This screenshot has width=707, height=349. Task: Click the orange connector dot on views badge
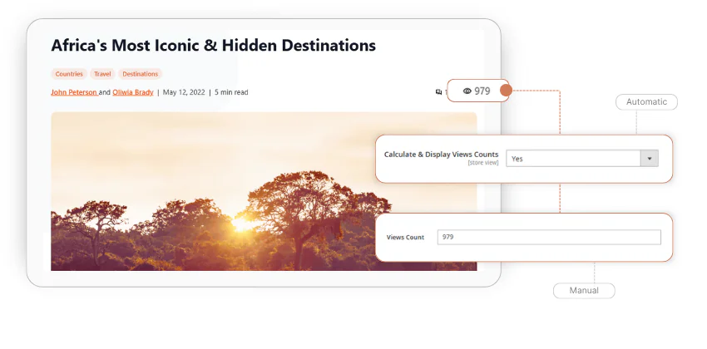tap(506, 90)
